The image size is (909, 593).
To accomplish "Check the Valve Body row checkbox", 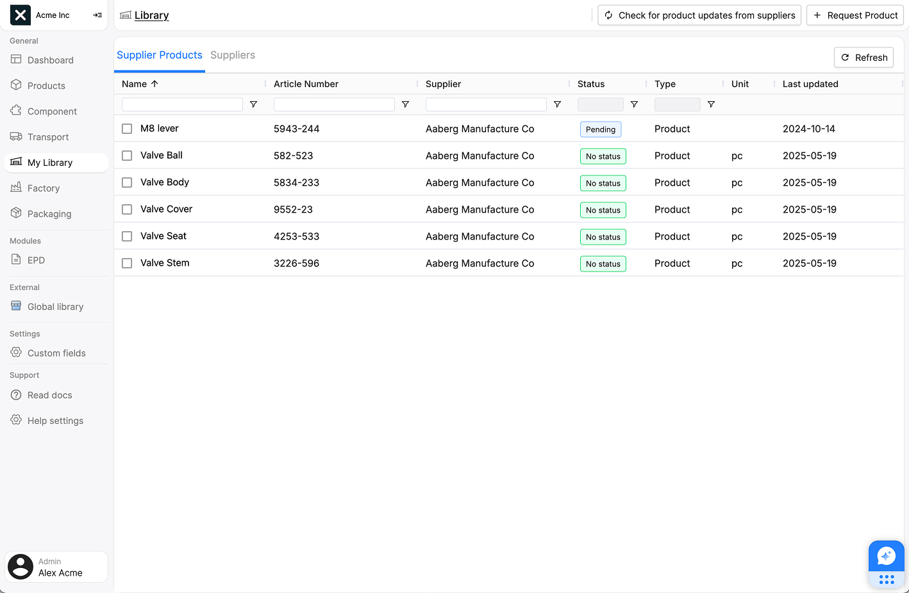I will pyautogui.click(x=127, y=183).
